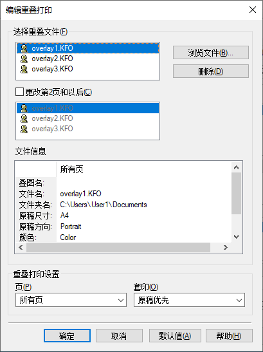Viewport: 263px width, 352px height.
Task: Click file info horizontal scrollbar thumb
Action: (118, 247)
